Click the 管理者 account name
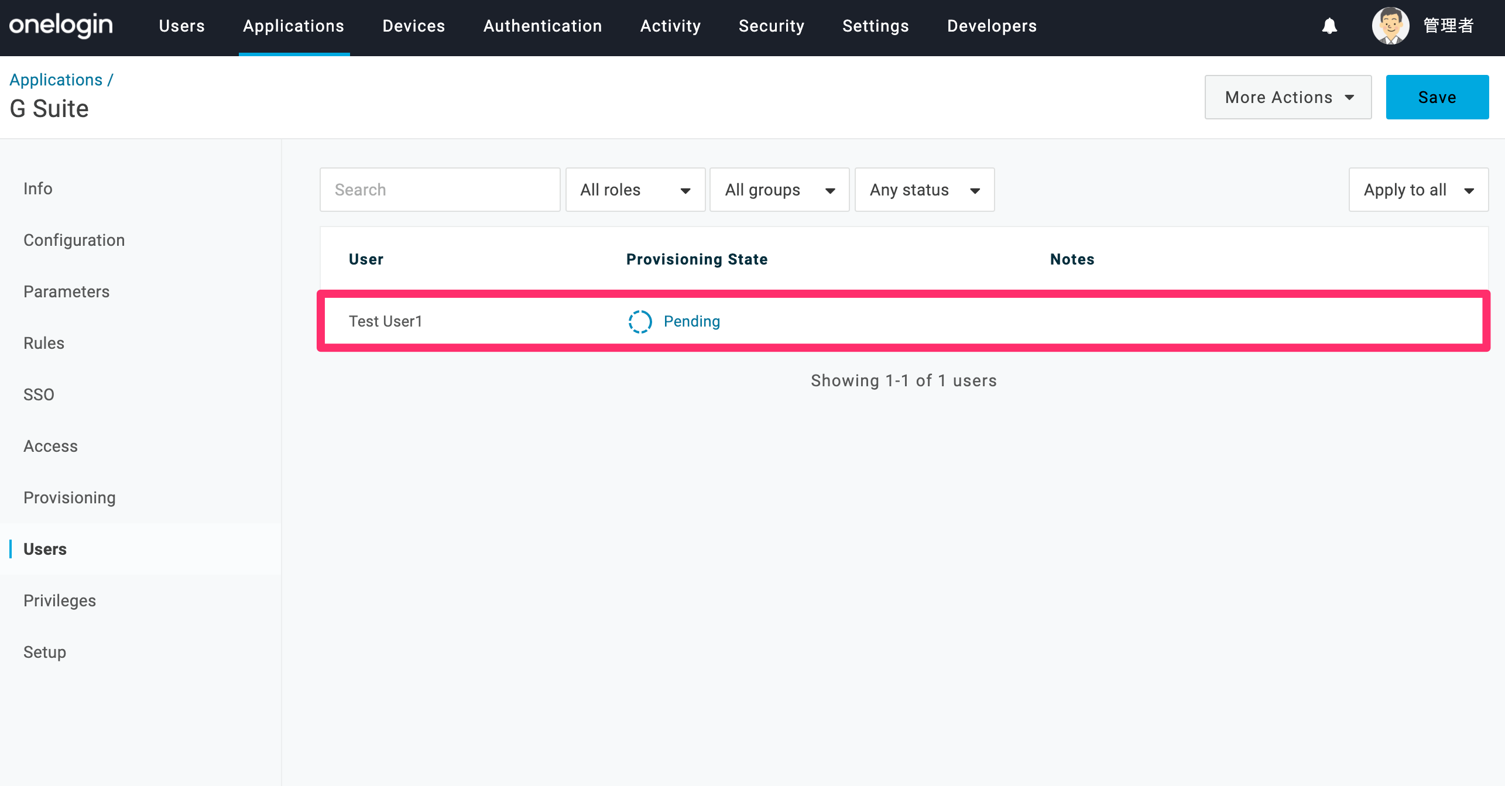Viewport: 1505px width, 786px height. click(x=1449, y=26)
